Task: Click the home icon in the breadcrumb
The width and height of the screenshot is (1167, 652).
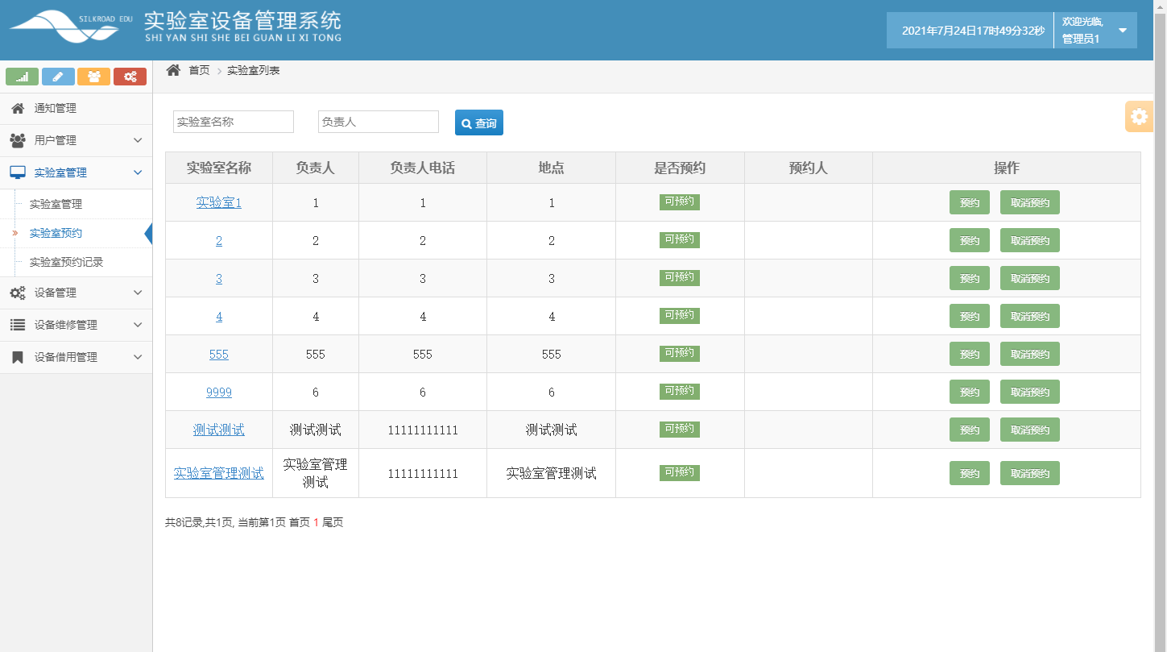Action: (172, 70)
